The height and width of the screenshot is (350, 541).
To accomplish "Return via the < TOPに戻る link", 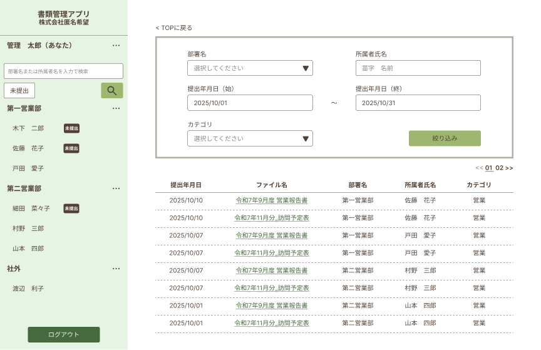I will click(x=174, y=28).
